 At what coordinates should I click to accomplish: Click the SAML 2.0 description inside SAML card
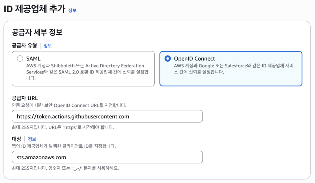pos(87,72)
